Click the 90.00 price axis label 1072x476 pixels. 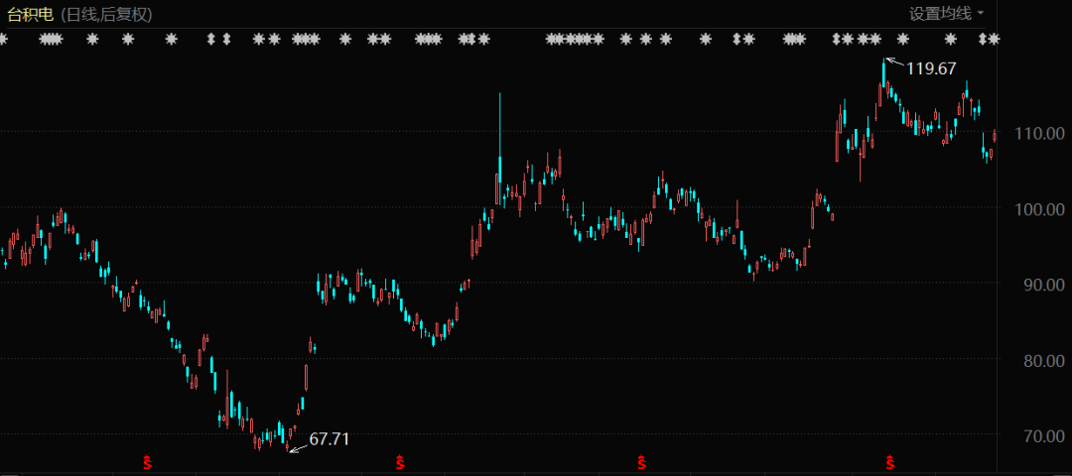pos(1041,285)
